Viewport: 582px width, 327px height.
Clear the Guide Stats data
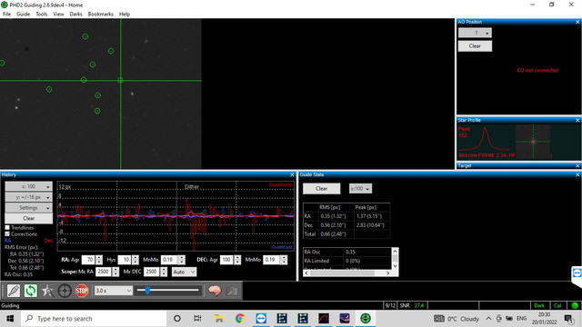(321, 189)
